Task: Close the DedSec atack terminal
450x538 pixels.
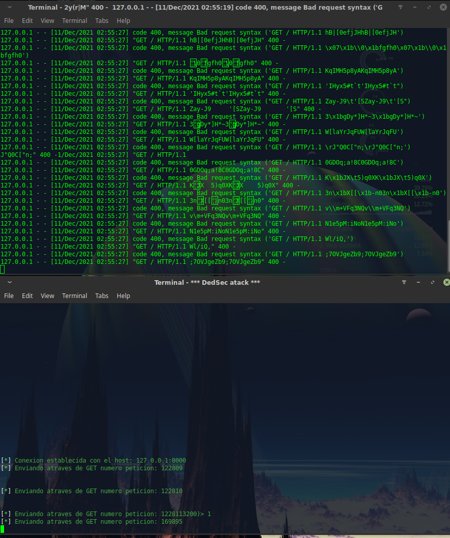Action: [x=446, y=282]
